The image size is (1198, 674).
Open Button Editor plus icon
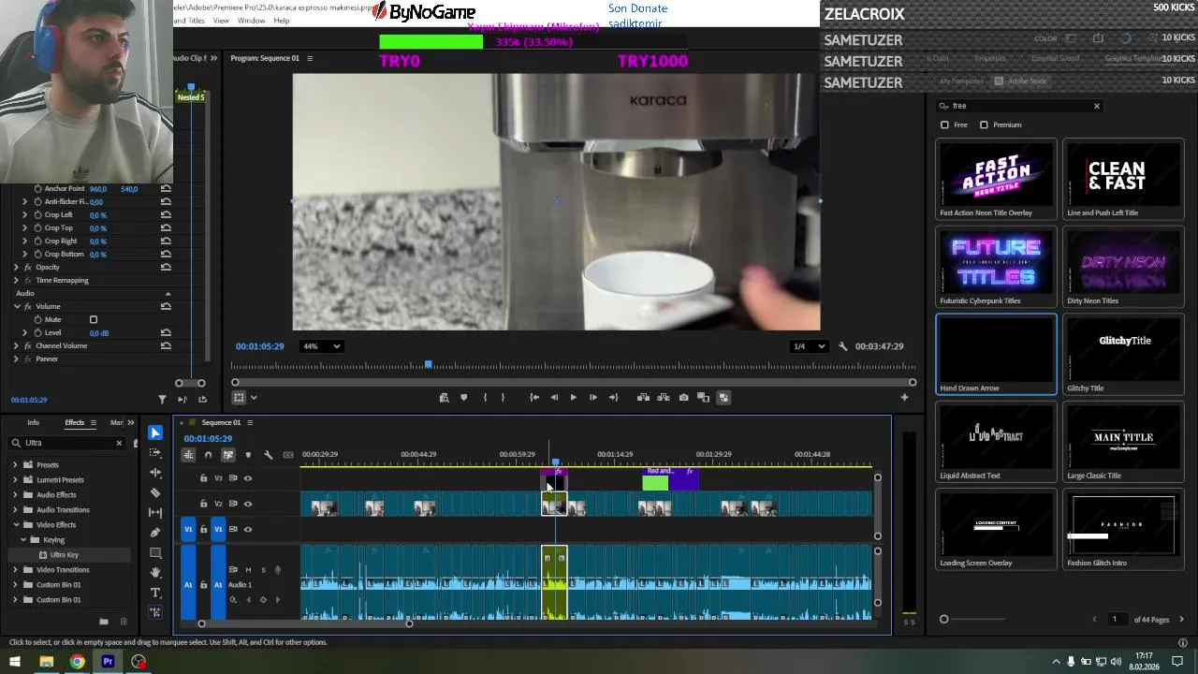pyautogui.click(x=904, y=398)
